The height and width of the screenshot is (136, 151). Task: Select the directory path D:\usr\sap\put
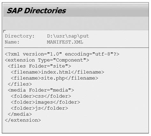pyautogui.click(x=68, y=36)
